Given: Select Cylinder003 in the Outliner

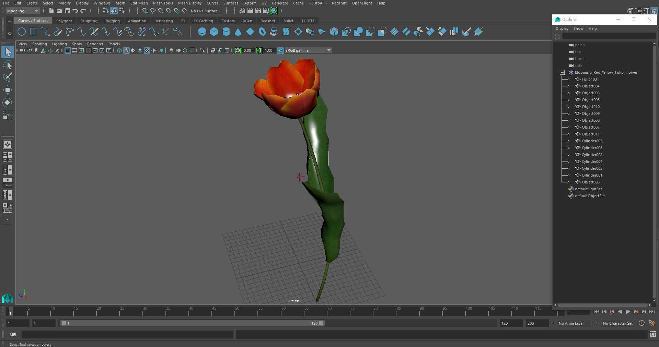Looking at the screenshot, I should tap(592, 141).
